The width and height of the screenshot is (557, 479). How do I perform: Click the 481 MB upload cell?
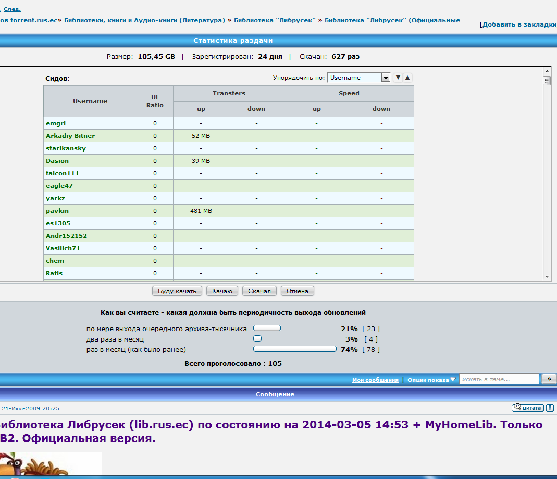click(x=201, y=210)
